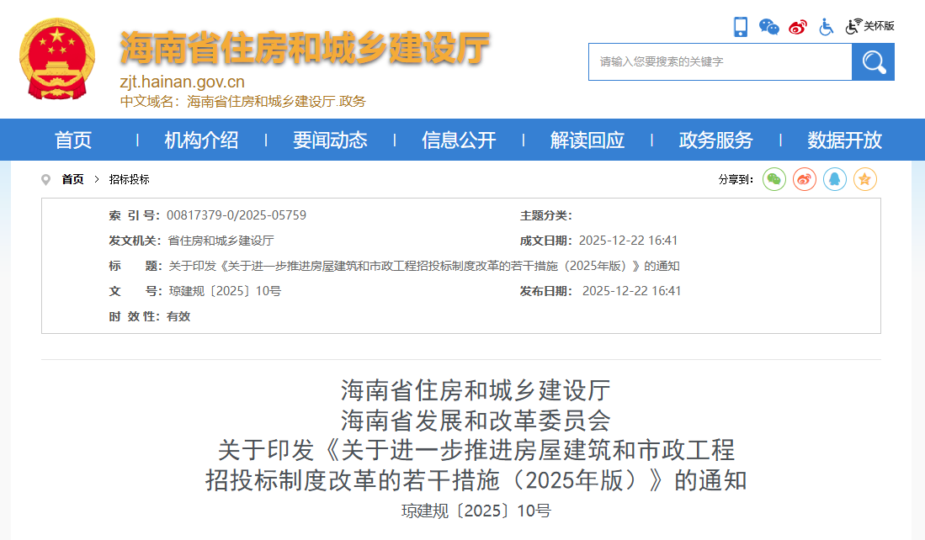The width and height of the screenshot is (925, 540).
Task: Share the article to Weibo
Action: (804, 179)
